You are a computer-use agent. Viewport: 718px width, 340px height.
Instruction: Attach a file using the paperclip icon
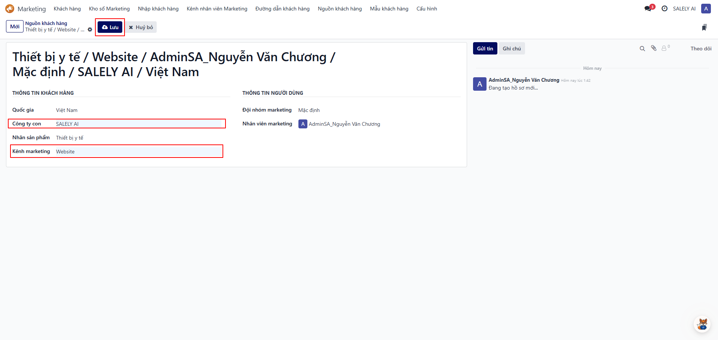point(654,48)
